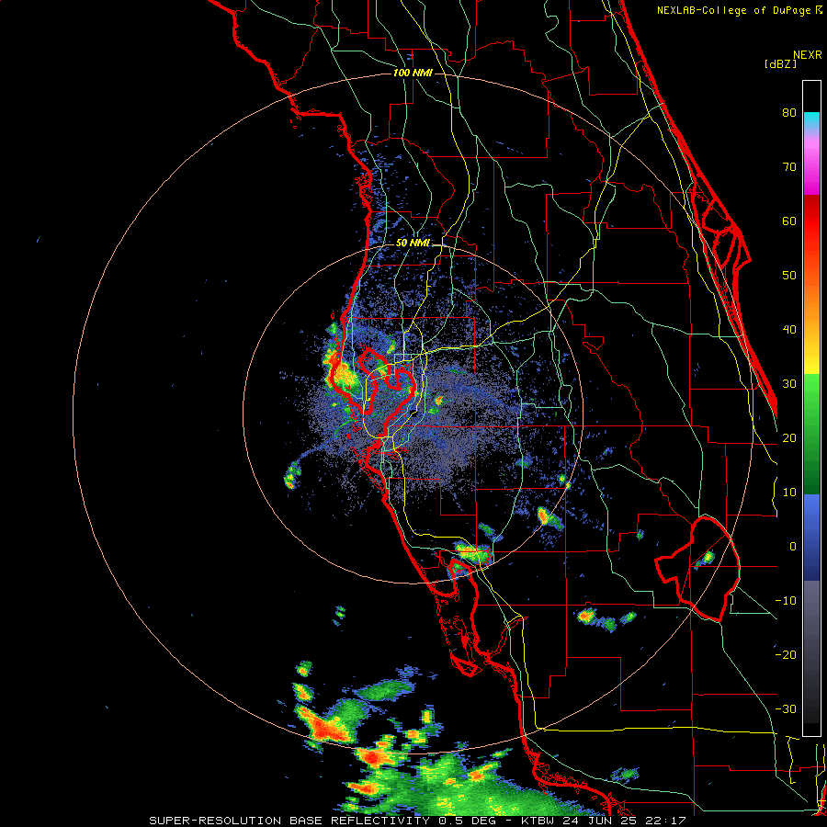This screenshot has height=827, width=827.
Task: Click the 0 value on dBZ scale
Action: (x=793, y=547)
